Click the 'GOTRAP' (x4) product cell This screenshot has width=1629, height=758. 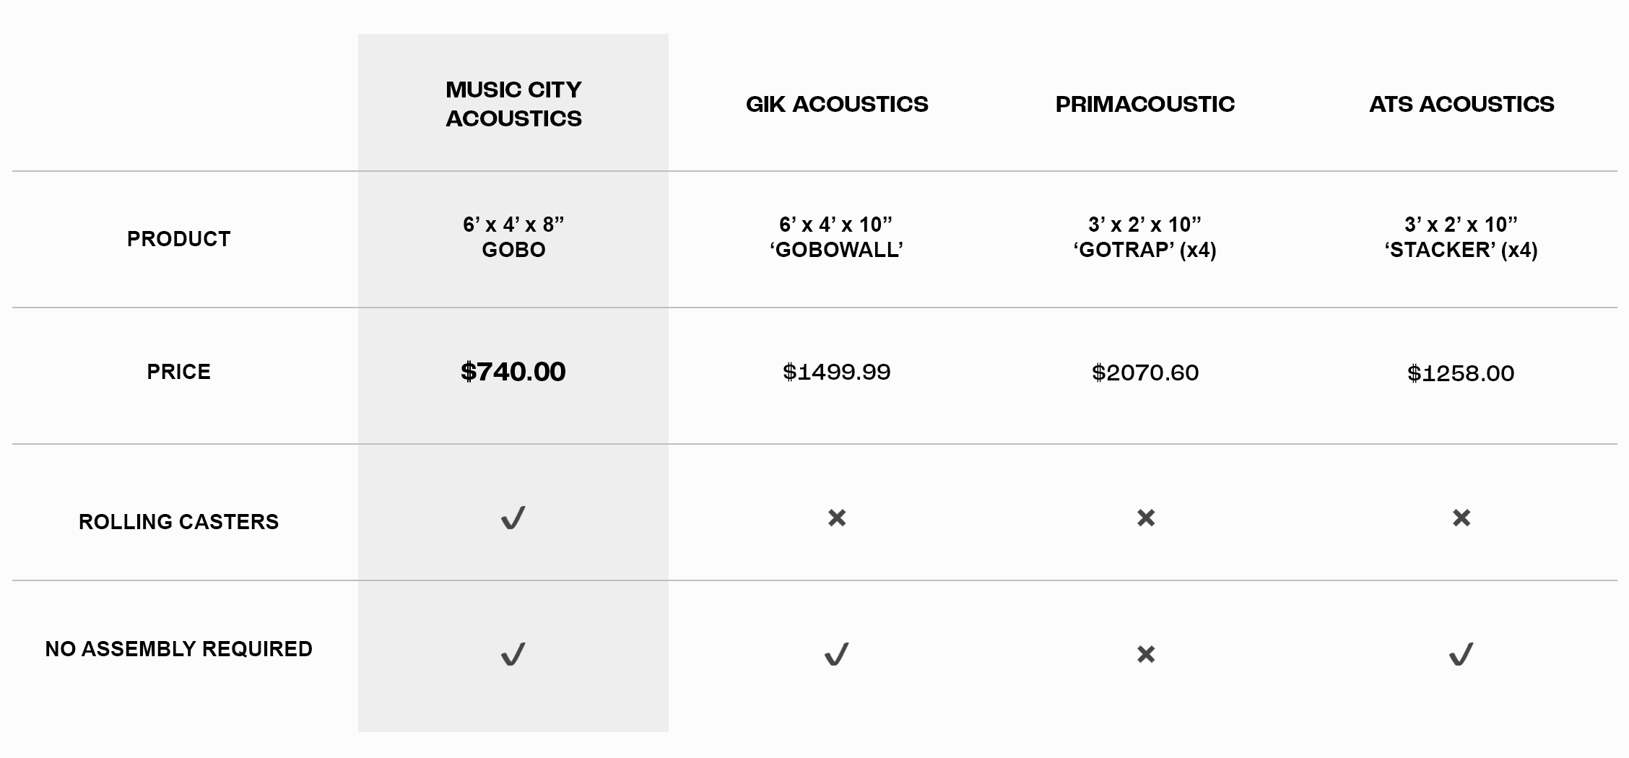tap(1145, 237)
